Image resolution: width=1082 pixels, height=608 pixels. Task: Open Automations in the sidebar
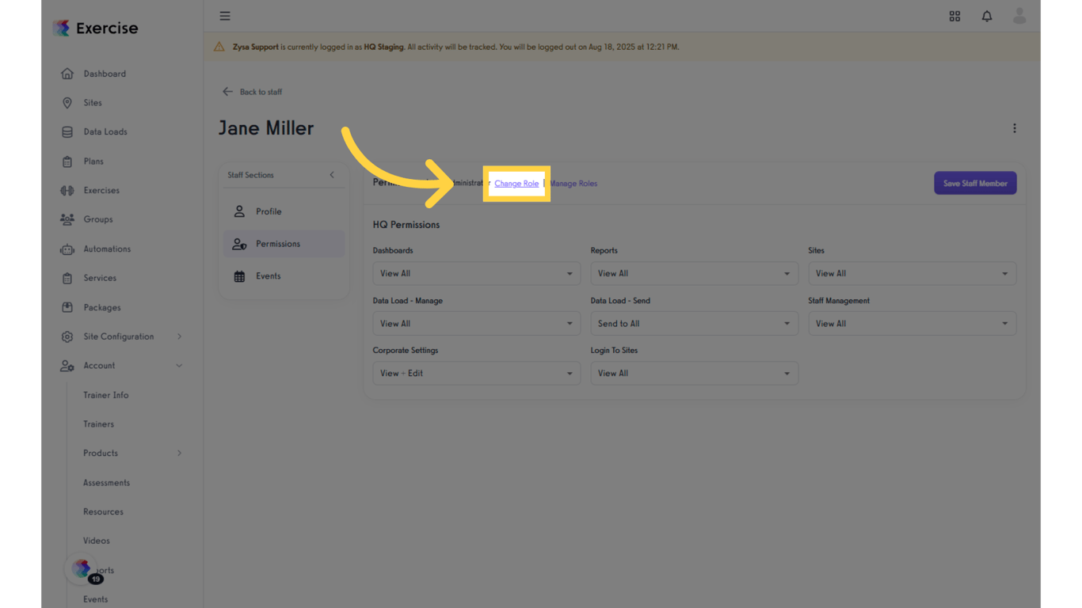(x=107, y=249)
